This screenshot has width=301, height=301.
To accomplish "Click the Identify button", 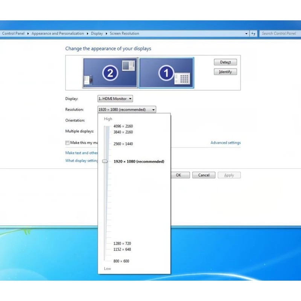I will click(225, 72).
